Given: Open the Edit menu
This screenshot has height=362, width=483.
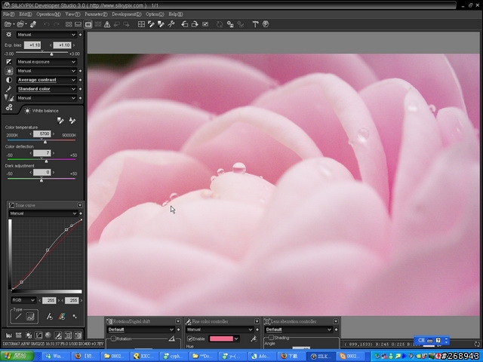Looking at the screenshot, I should (25, 14).
